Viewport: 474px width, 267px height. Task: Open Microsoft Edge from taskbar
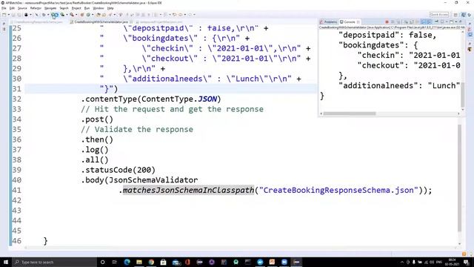pos(127,262)
